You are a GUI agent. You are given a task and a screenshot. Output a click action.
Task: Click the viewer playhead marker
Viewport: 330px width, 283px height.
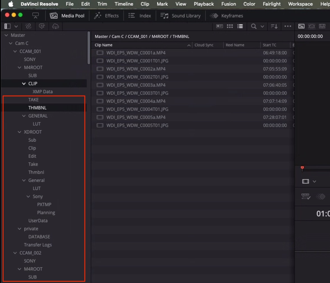point(302,168)
